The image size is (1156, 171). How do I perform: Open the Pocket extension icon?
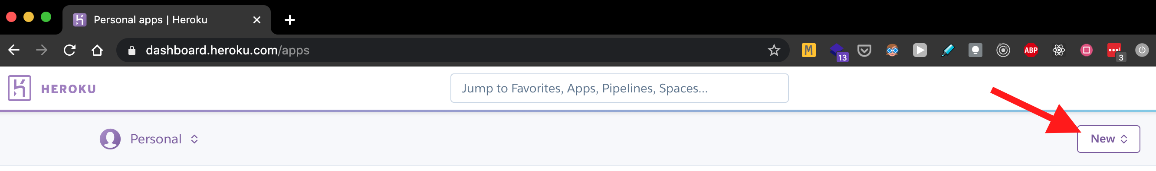coord(864,51)
